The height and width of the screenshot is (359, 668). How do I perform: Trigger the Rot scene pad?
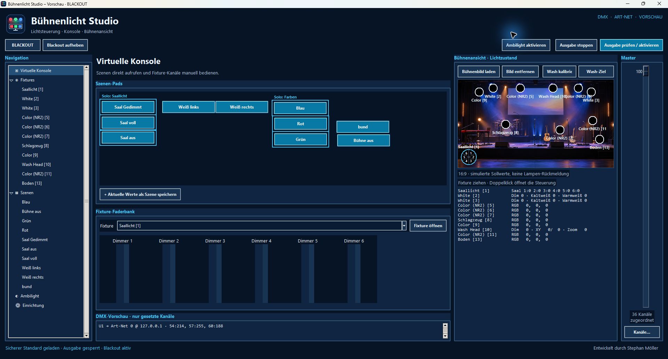pyautogui.click(x=301, y=124)
